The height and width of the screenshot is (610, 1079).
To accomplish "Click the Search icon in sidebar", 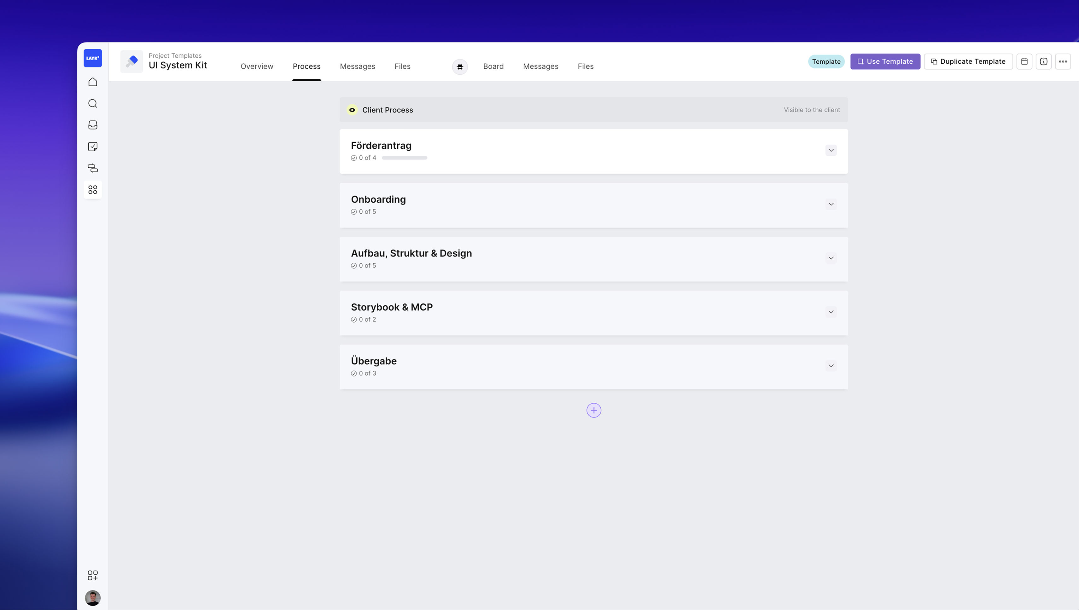I will [93, 103].
